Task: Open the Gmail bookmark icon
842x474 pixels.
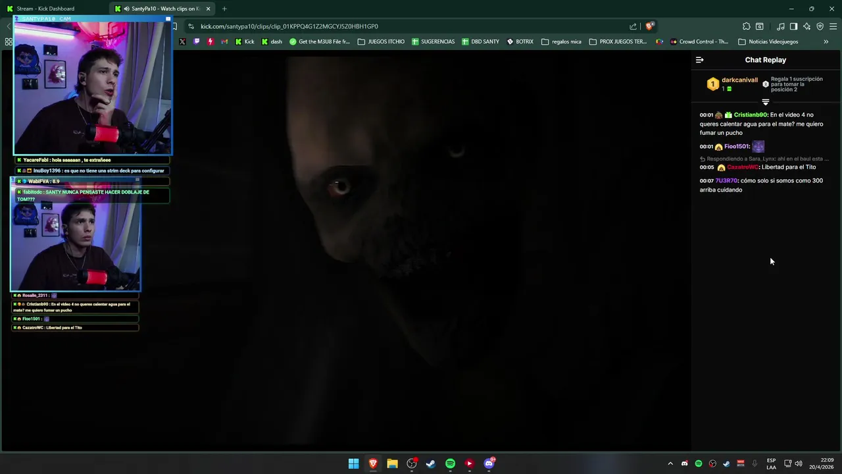Action: click(224, 41)
